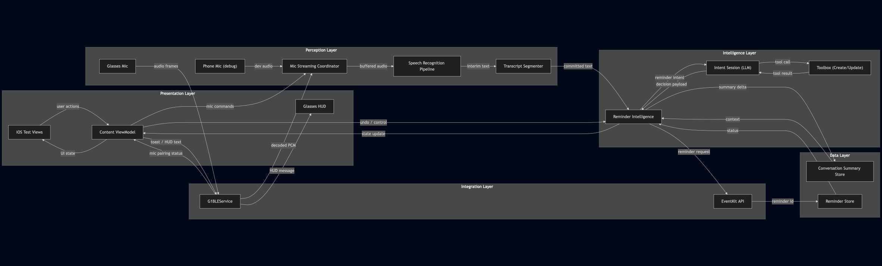Click the 'reminder request' edge label
882x266 pixels.
[694, 151]
